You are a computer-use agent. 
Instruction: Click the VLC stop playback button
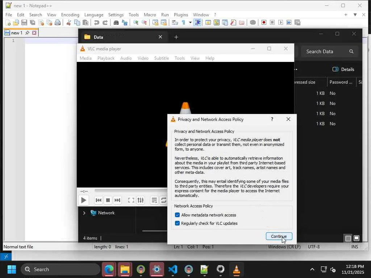(x=108, y=200)
